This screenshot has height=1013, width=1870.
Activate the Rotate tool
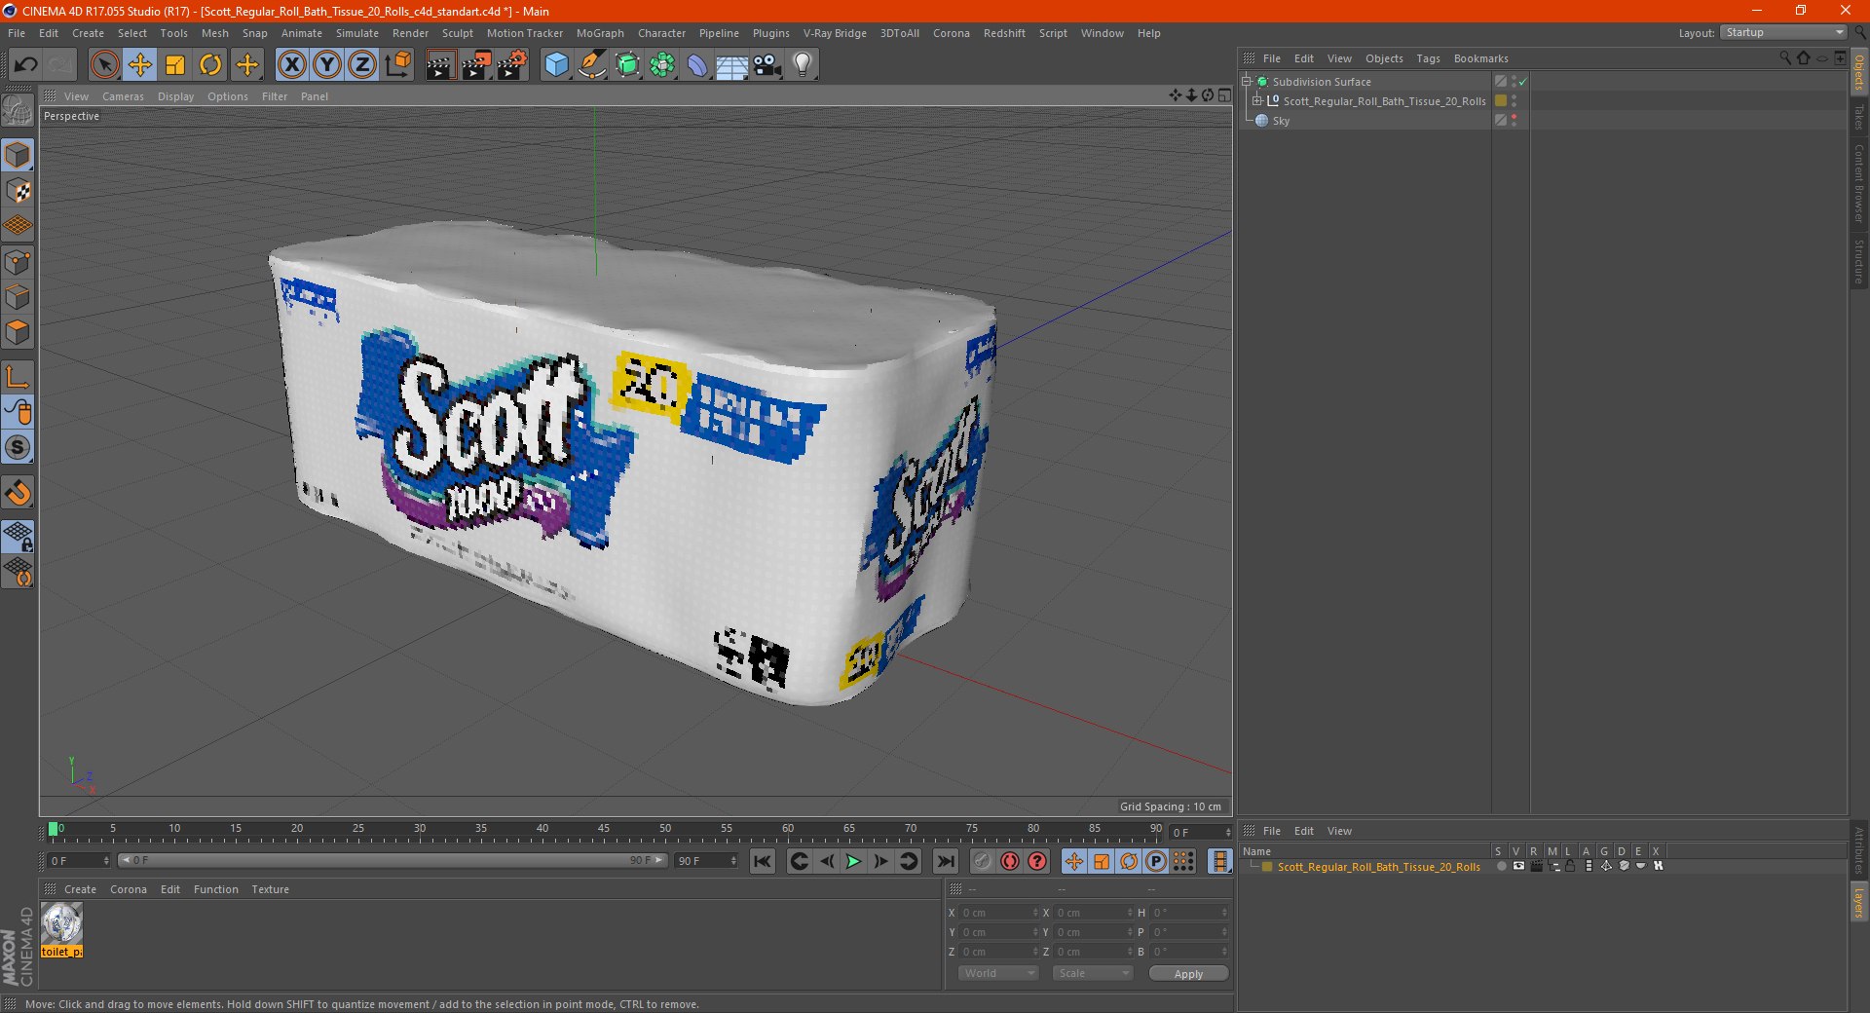pos(210,65)
